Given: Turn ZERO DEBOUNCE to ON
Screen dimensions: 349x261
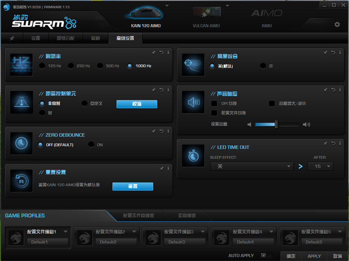Looking at the screenshot, I should coord(91,144).
